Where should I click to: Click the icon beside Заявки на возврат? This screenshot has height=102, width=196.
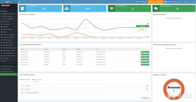(2, 29)
